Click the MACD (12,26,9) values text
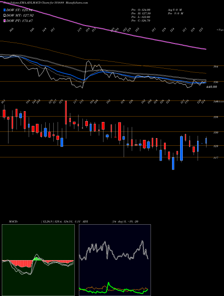Image resolution: width=224 pixels, height=296 pixels. (60, 222)
